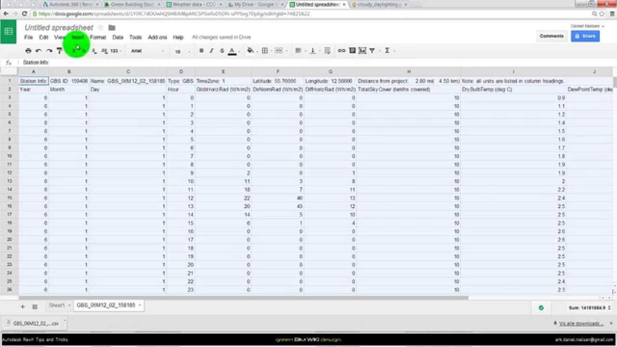Select row 13 header

(9, 181)
